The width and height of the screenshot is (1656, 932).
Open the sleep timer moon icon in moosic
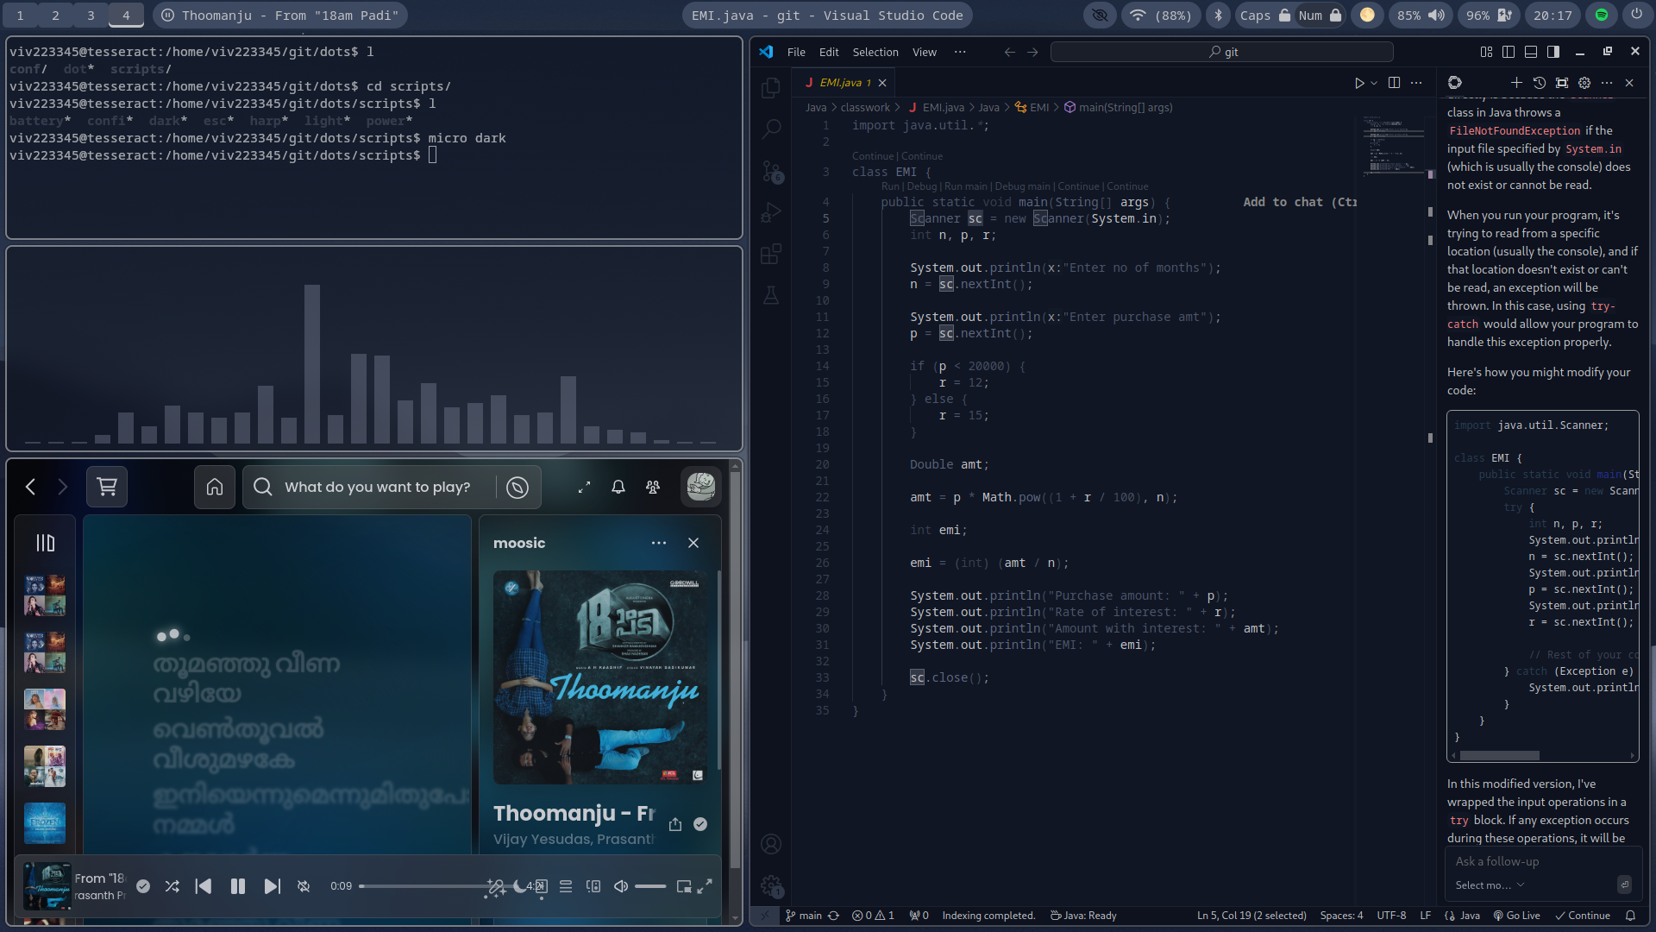pos(519,886)
